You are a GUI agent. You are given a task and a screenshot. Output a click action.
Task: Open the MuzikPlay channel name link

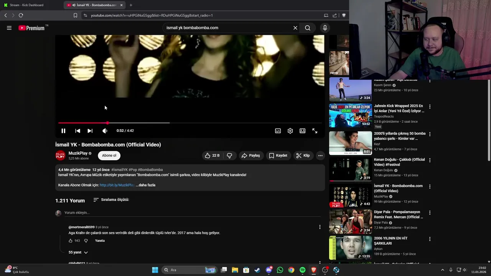pyautogui.click(x=78, y=153)
